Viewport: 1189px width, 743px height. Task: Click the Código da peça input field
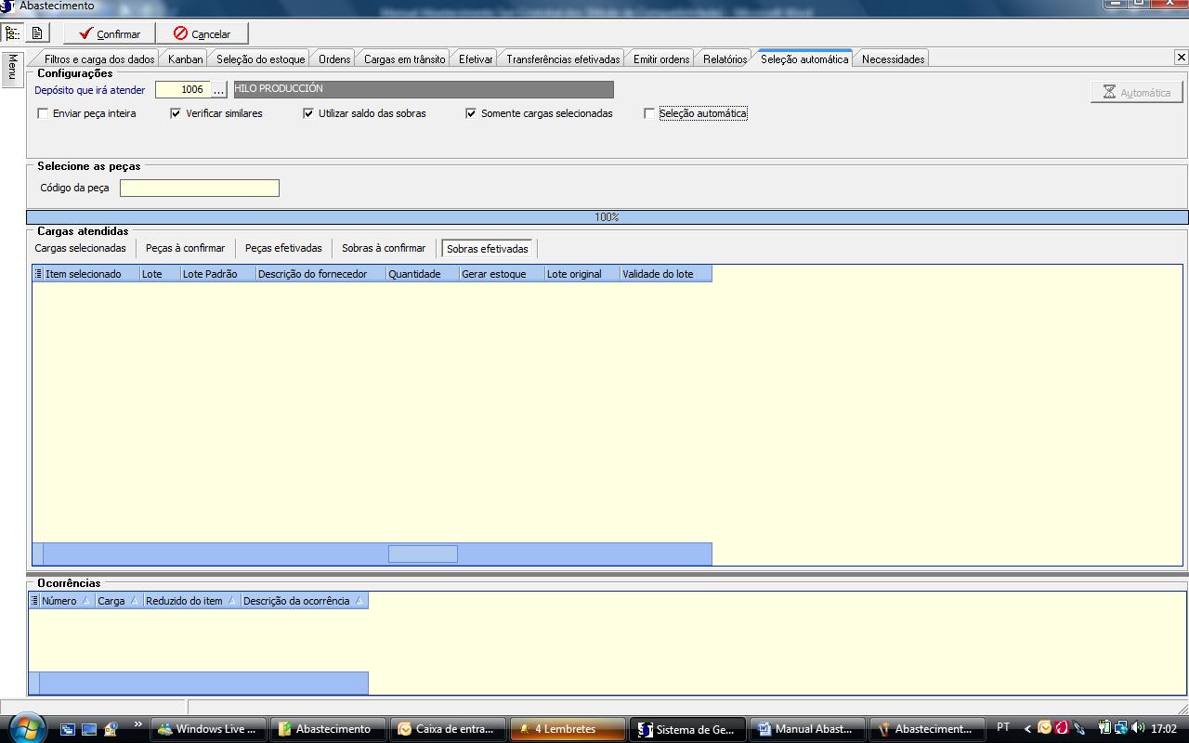click(199, 188)
